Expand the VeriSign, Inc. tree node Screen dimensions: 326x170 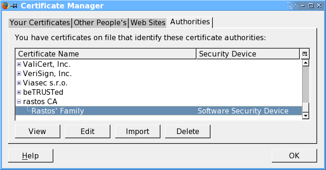19,73
